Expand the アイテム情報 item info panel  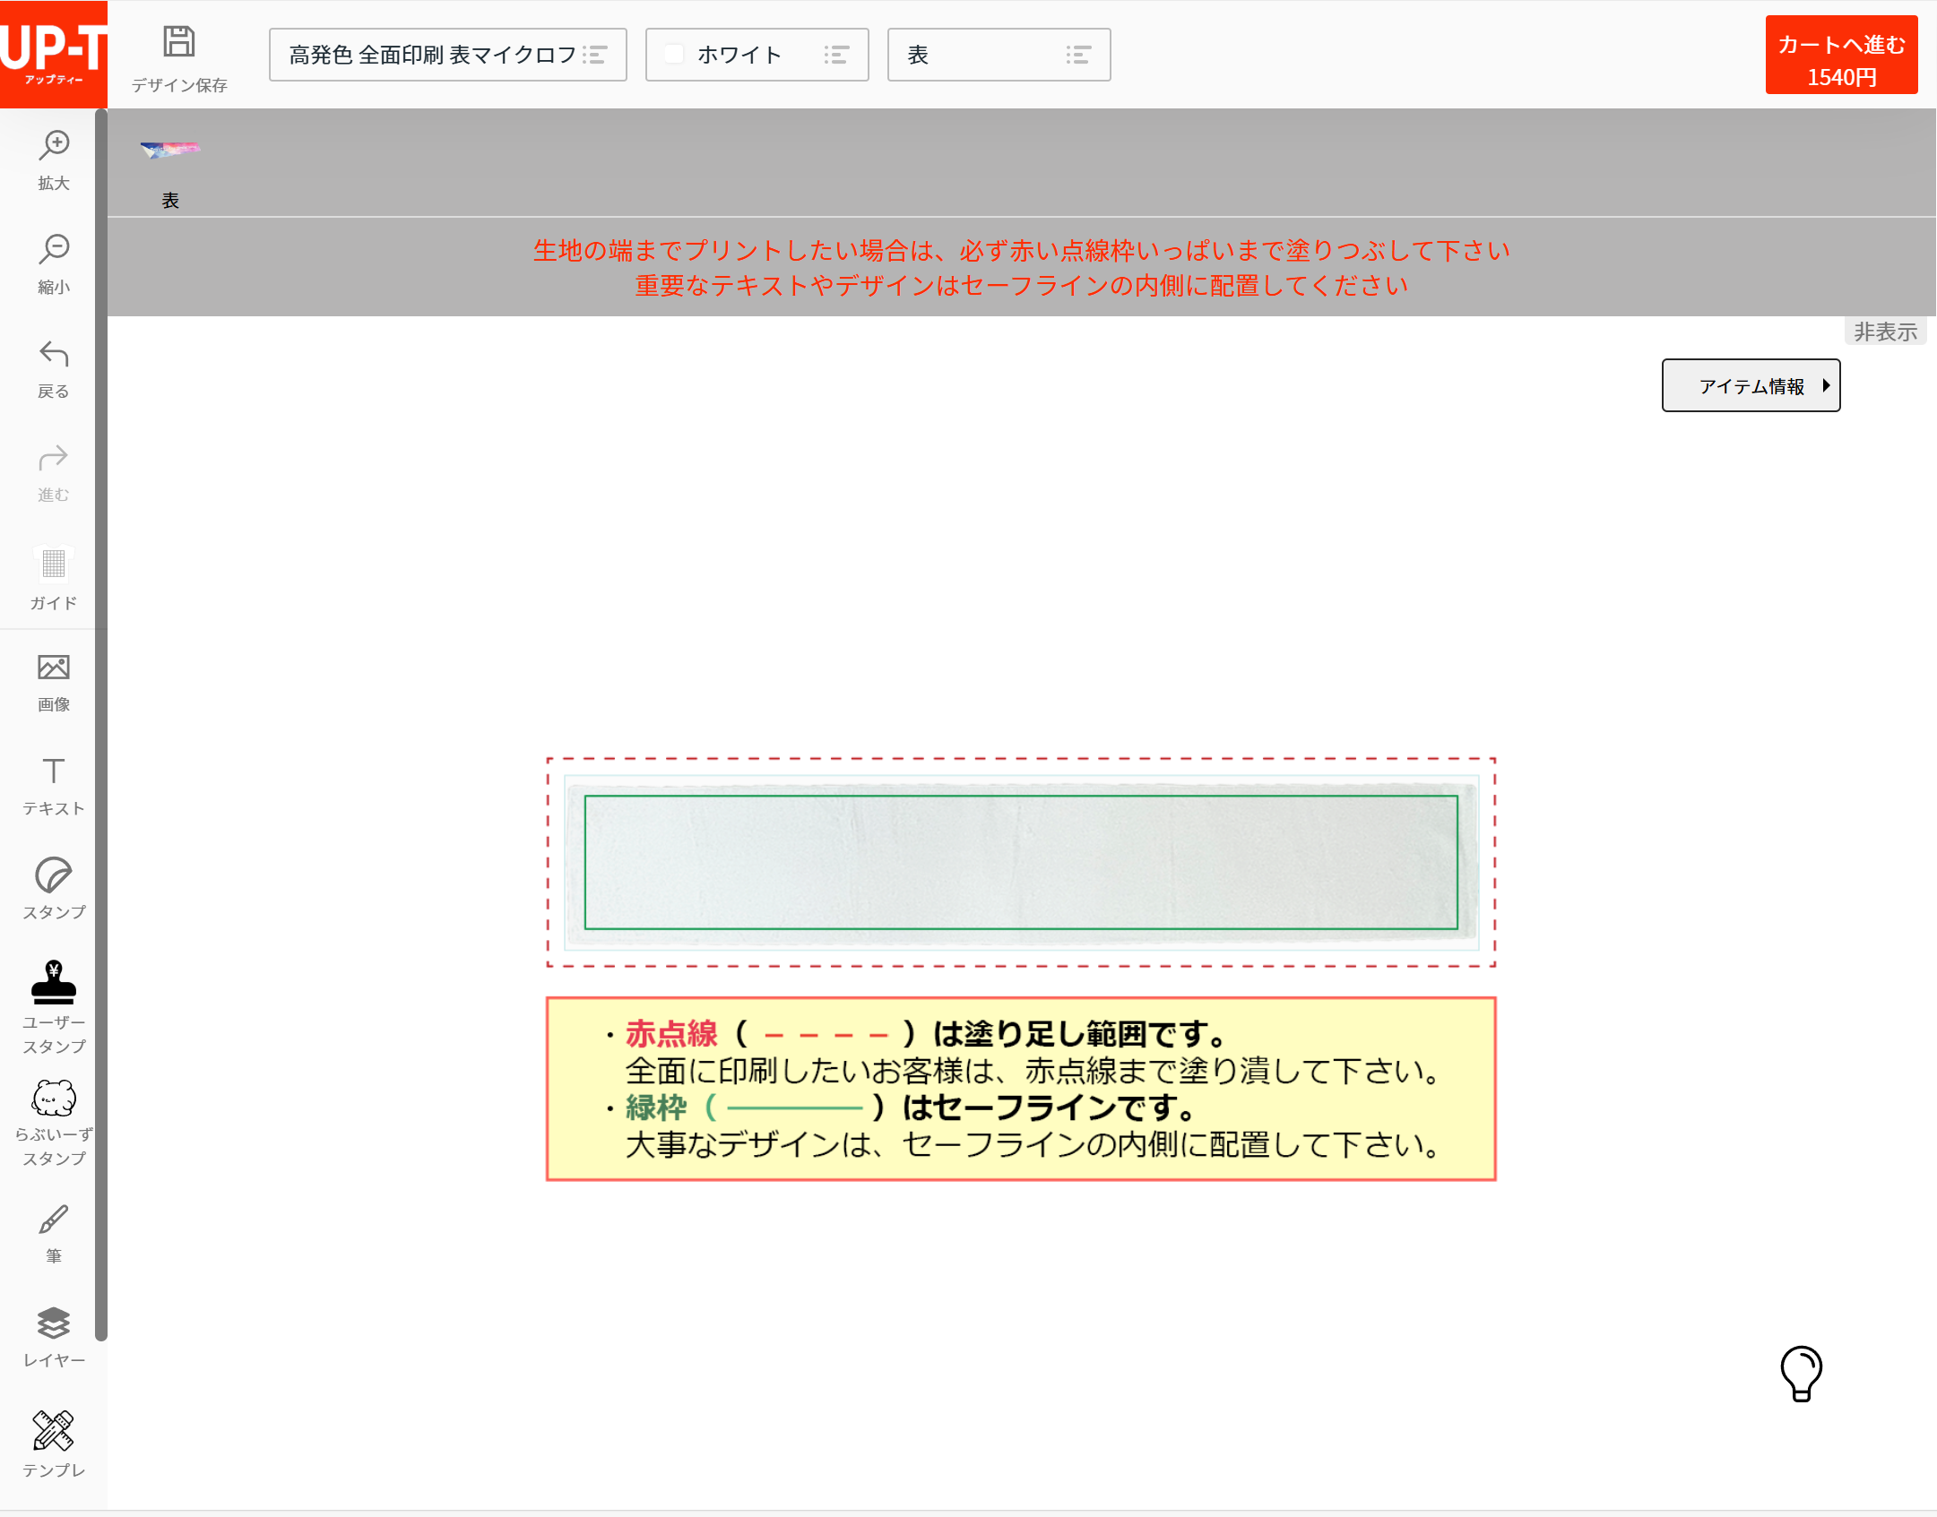pos(1750,385)
